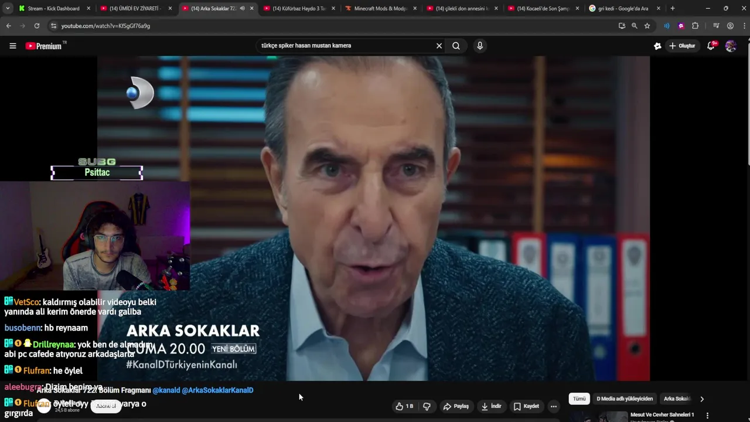
Task: Clear the search box text with X
Action: 439,46
